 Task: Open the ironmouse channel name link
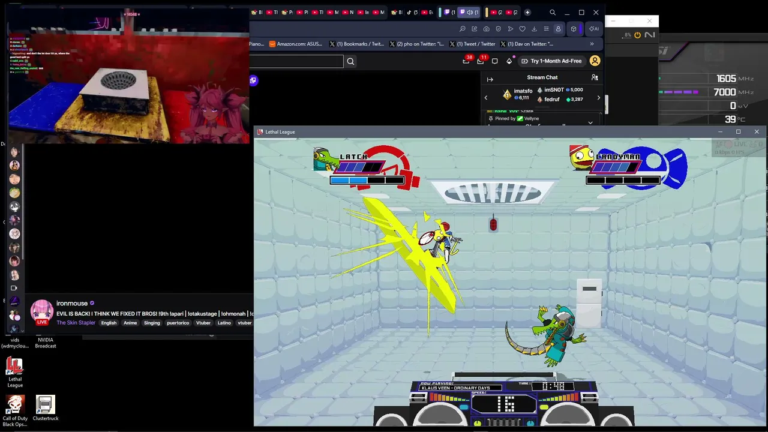click(x=72, y=304)
